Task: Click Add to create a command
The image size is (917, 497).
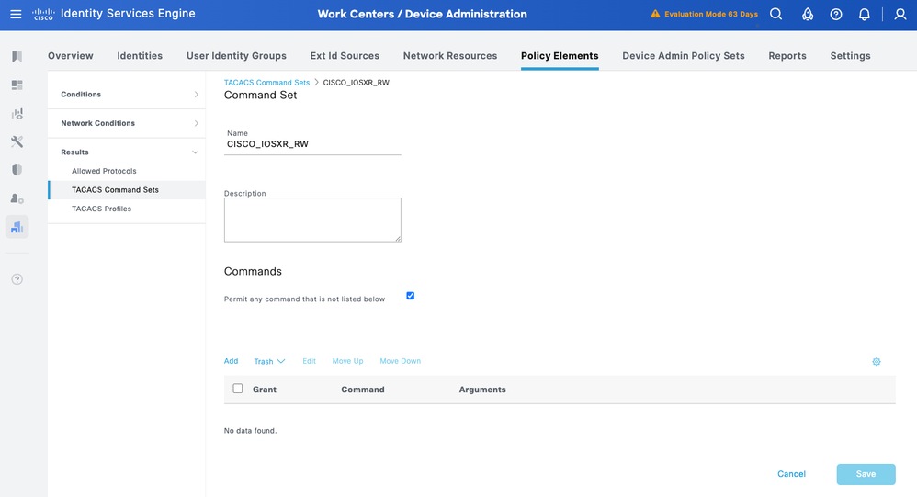Action: (x=232, y=361)
